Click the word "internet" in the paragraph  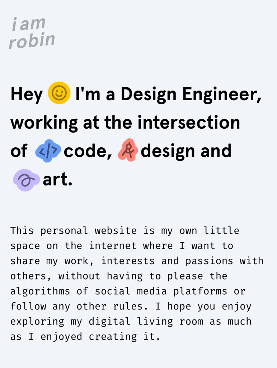point(113,246)
